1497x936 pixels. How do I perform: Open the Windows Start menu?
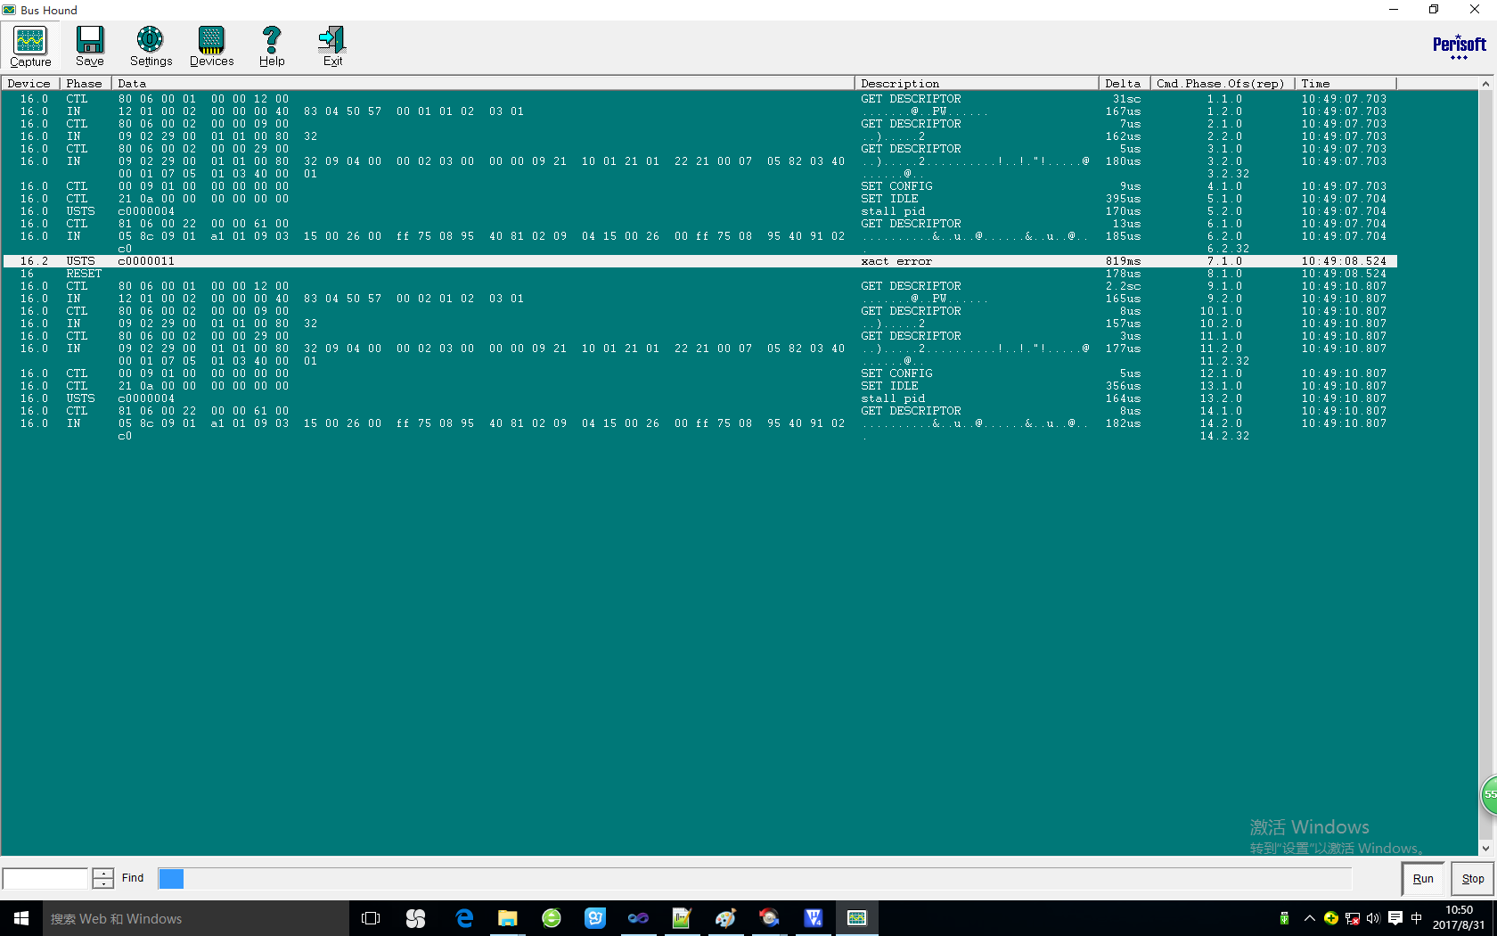coord(21,918)
